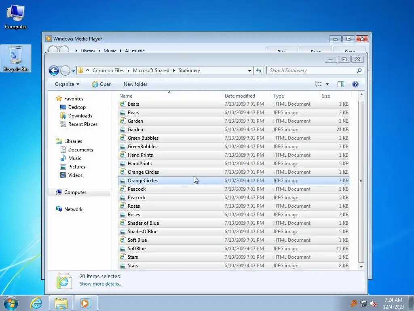Click the Common Files breadcrumb
The width and height of the screenshot is (414, 311).
point(108,70)
